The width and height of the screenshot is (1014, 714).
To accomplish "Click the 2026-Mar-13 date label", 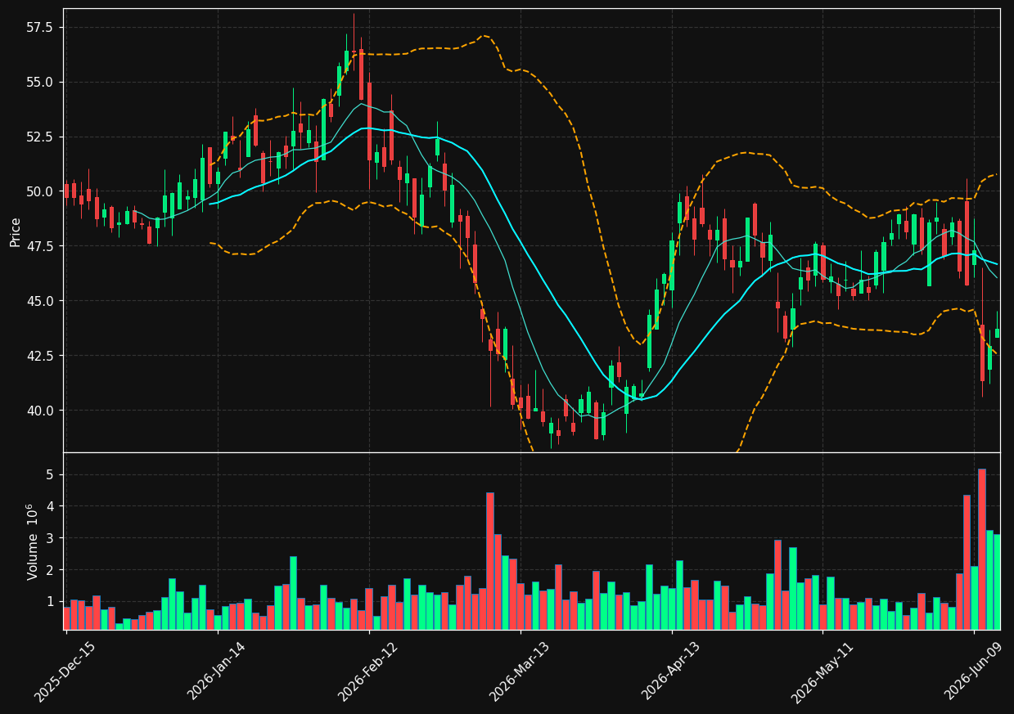I will (x=519, y=671).
